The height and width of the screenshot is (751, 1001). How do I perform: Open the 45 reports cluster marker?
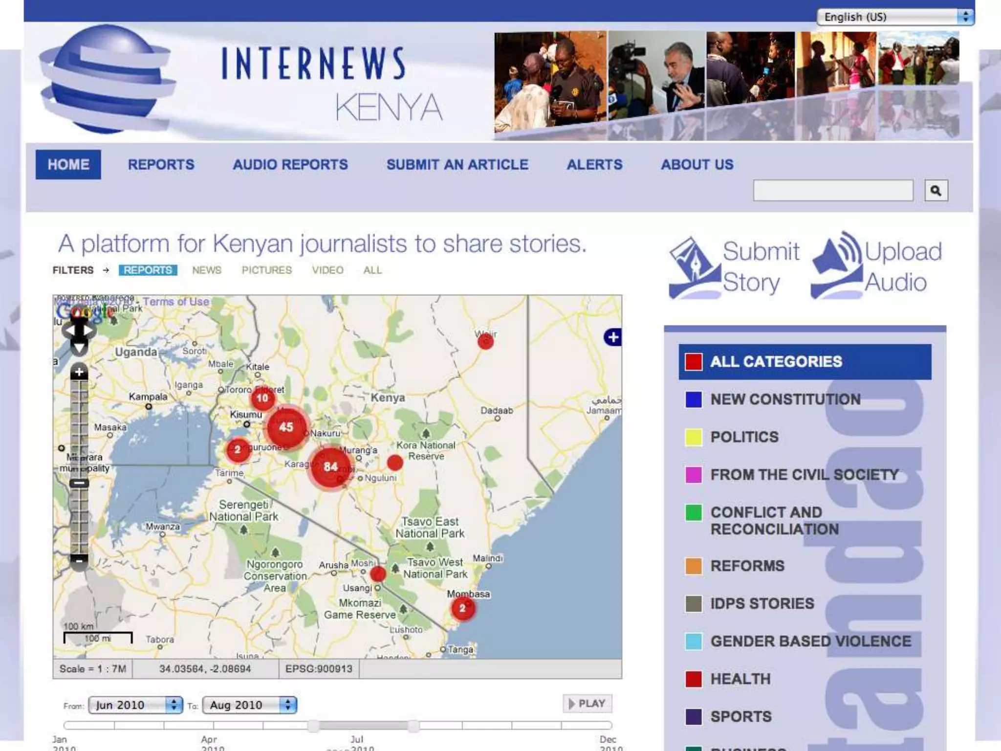coord(286,427)
